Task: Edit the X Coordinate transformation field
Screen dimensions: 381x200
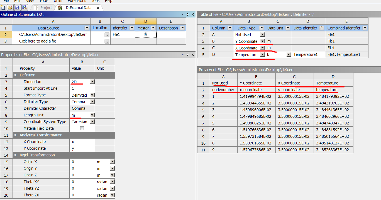Action: click(82, 142)
